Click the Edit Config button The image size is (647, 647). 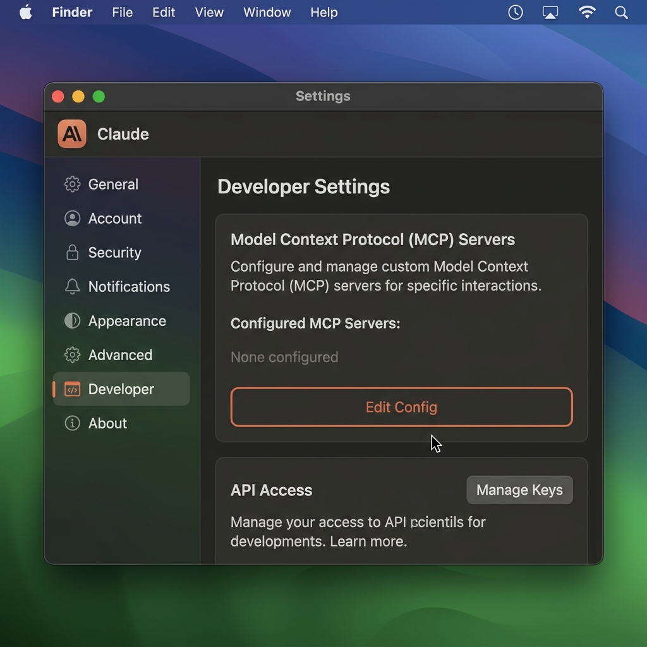point(401,407)
